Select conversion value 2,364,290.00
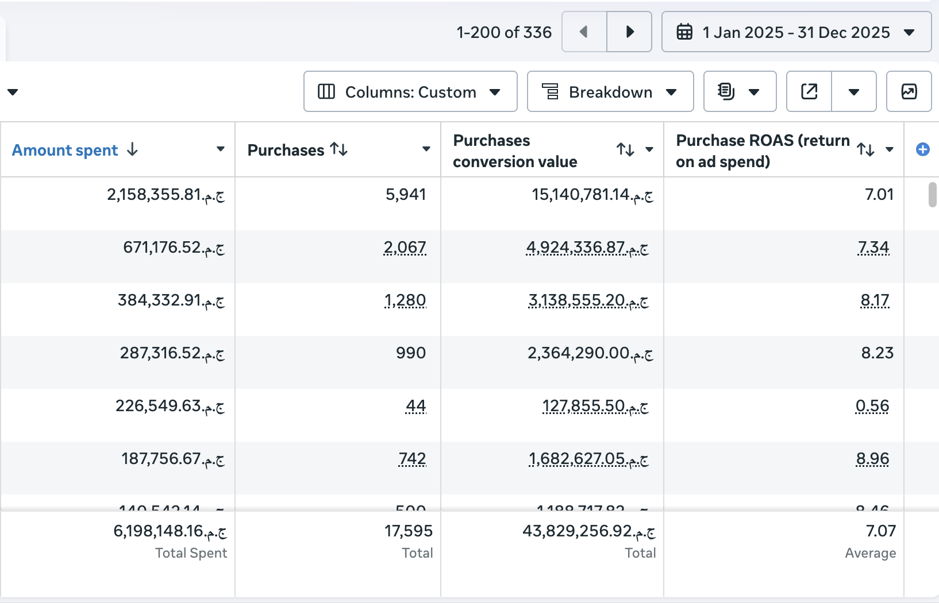 point(590,353)
